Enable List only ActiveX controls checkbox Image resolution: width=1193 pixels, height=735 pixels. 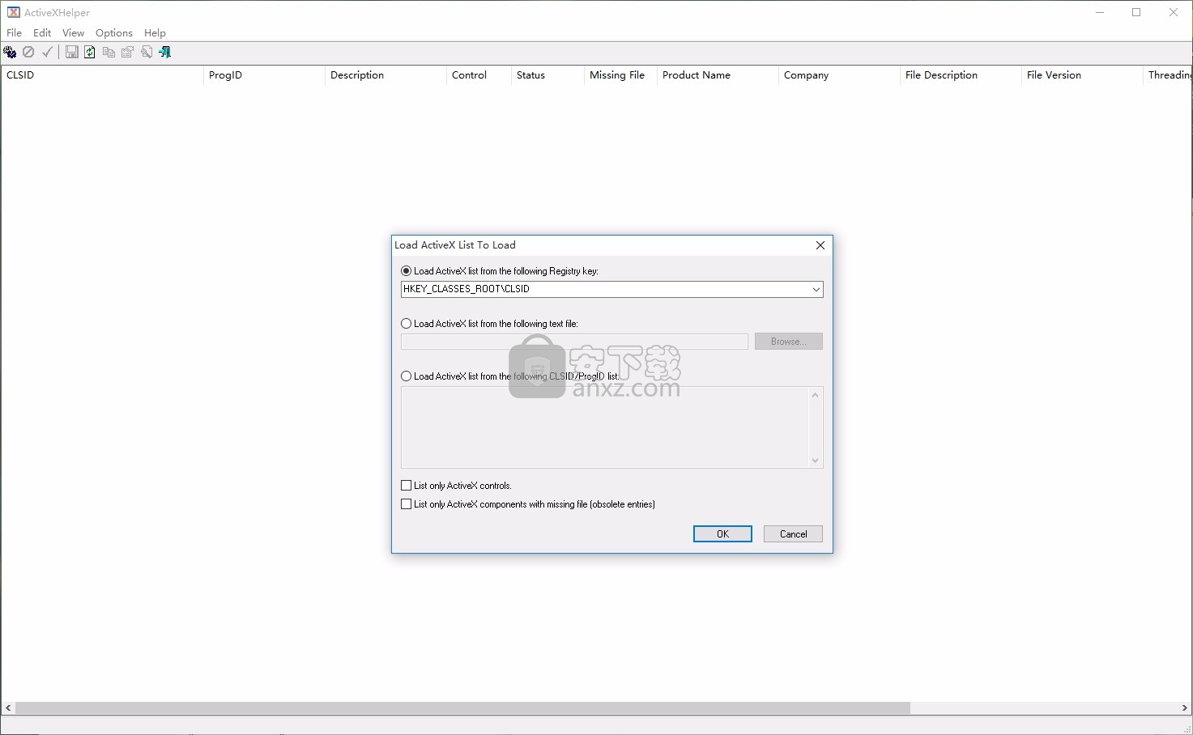click(407, 486)
